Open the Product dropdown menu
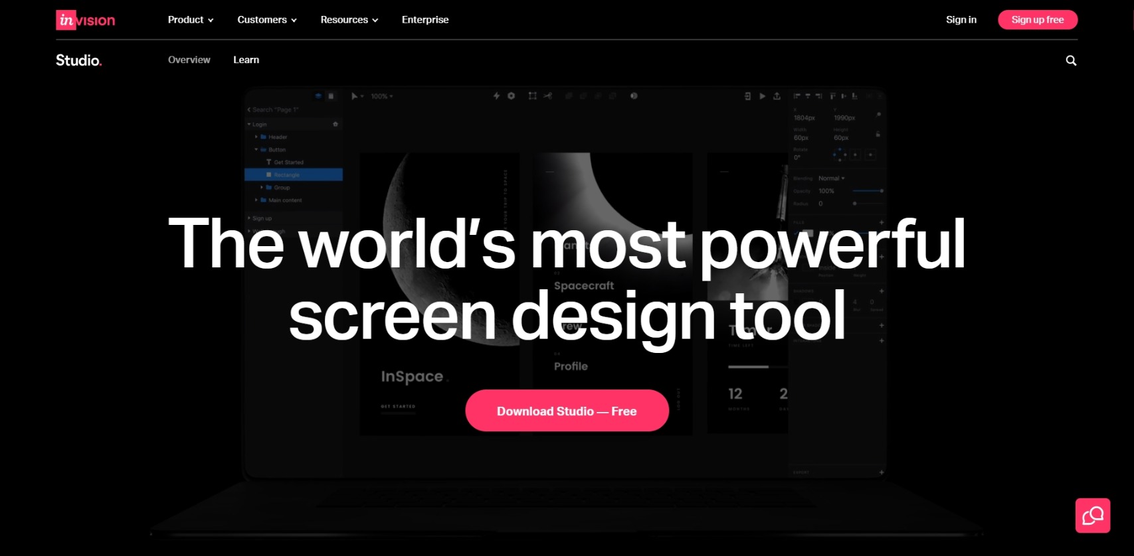The height and width of the screenshot is (556, 1134). pyautogui.click(x=190, y=20)
